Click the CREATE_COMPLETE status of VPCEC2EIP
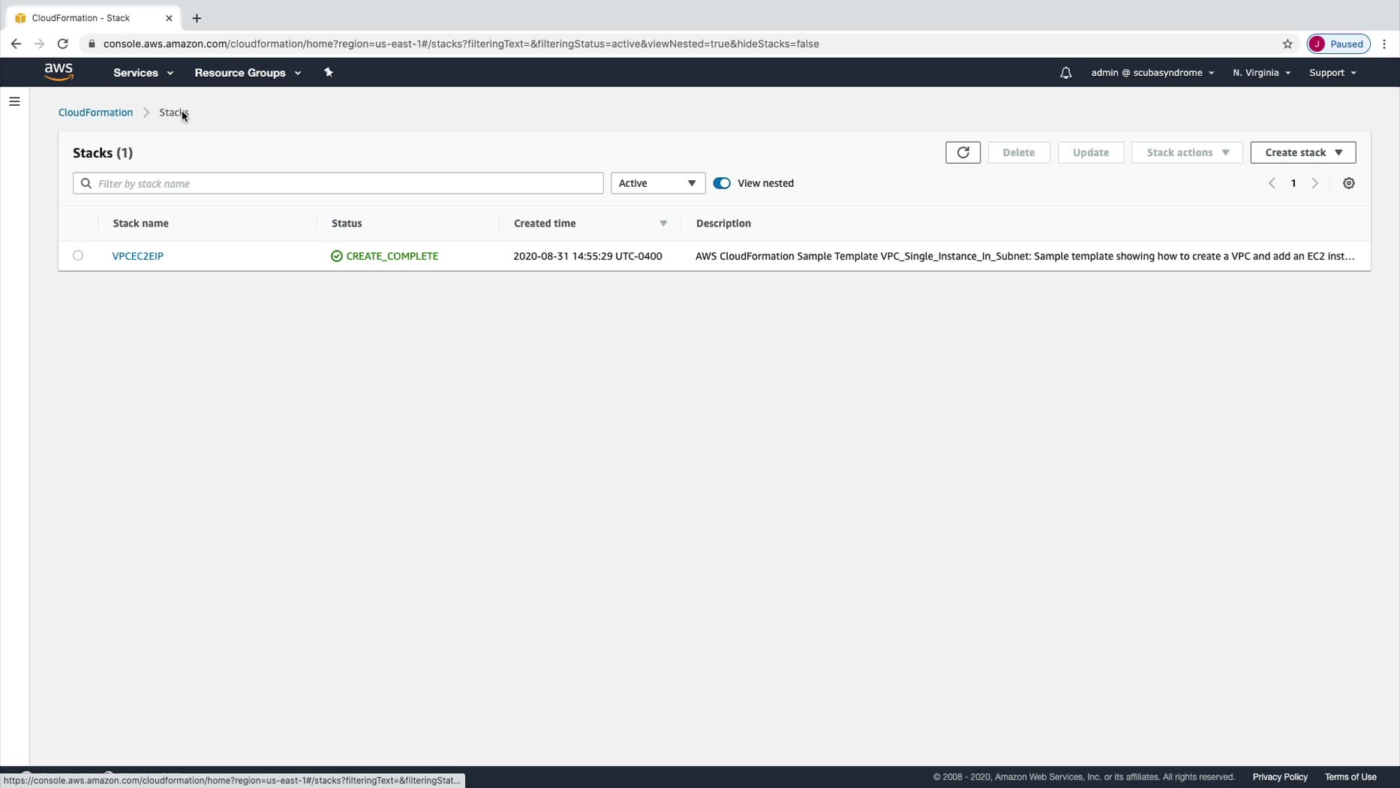Viewport: 1400px width, 788px height. tap(384, 256)
